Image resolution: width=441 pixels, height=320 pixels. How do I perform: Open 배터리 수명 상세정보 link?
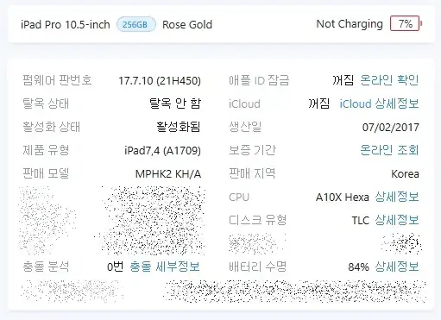point(397,267)
